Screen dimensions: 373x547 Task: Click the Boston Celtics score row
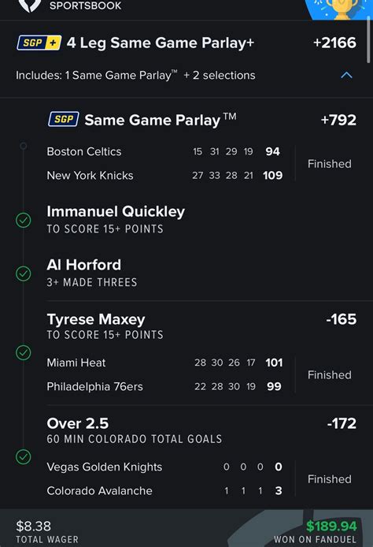164,151
